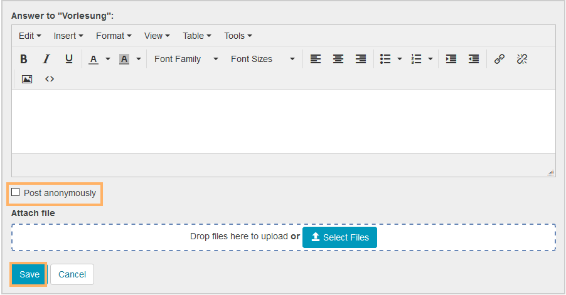Open source code view
566x295 pixels.
coord(50,79)
